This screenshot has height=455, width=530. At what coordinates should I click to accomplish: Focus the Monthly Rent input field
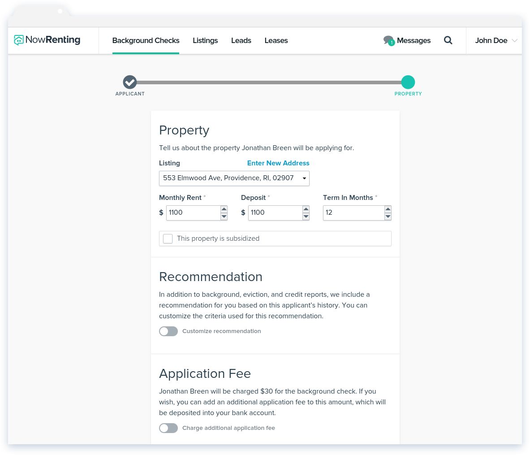194,213
